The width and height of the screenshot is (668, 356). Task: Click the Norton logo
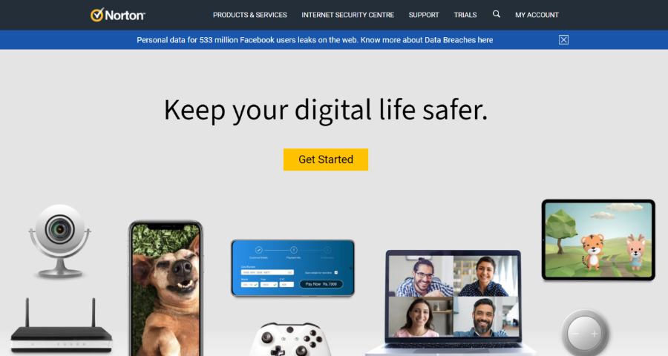[118, 15]
